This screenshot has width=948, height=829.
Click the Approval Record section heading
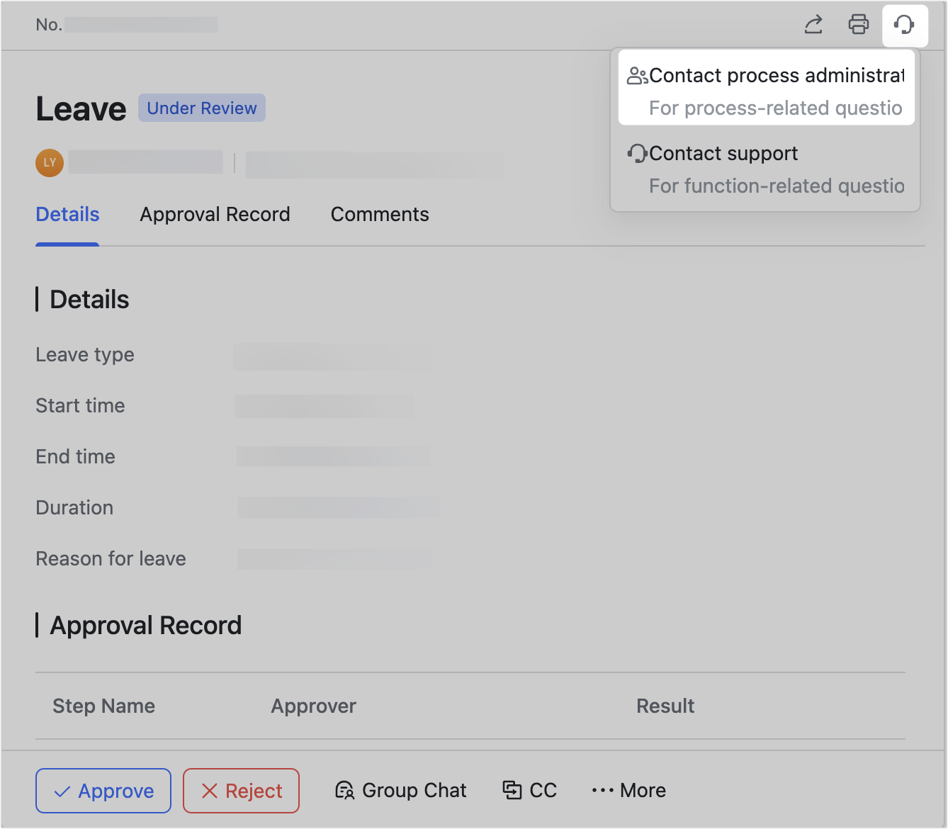pos(145,626)
